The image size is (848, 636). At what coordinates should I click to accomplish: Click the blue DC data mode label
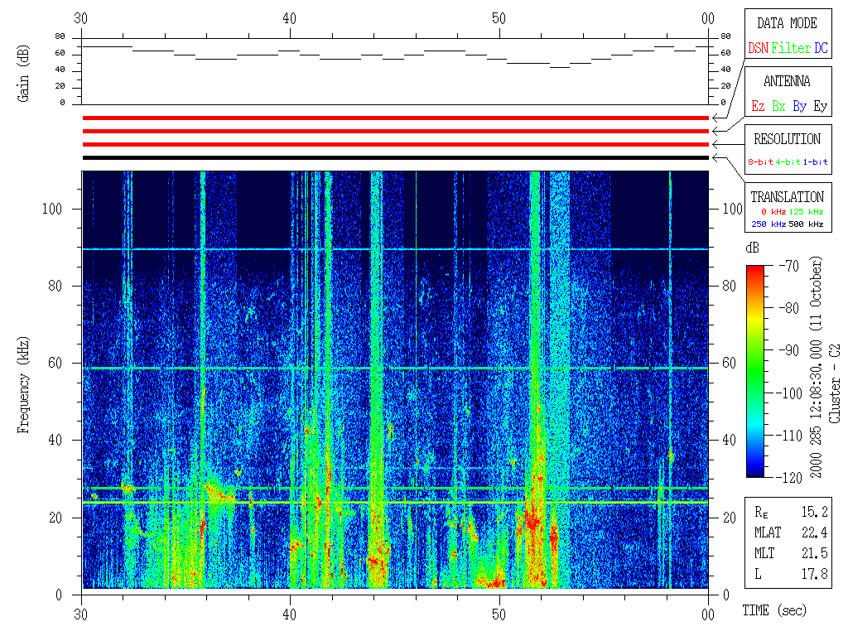coord(821,49)
